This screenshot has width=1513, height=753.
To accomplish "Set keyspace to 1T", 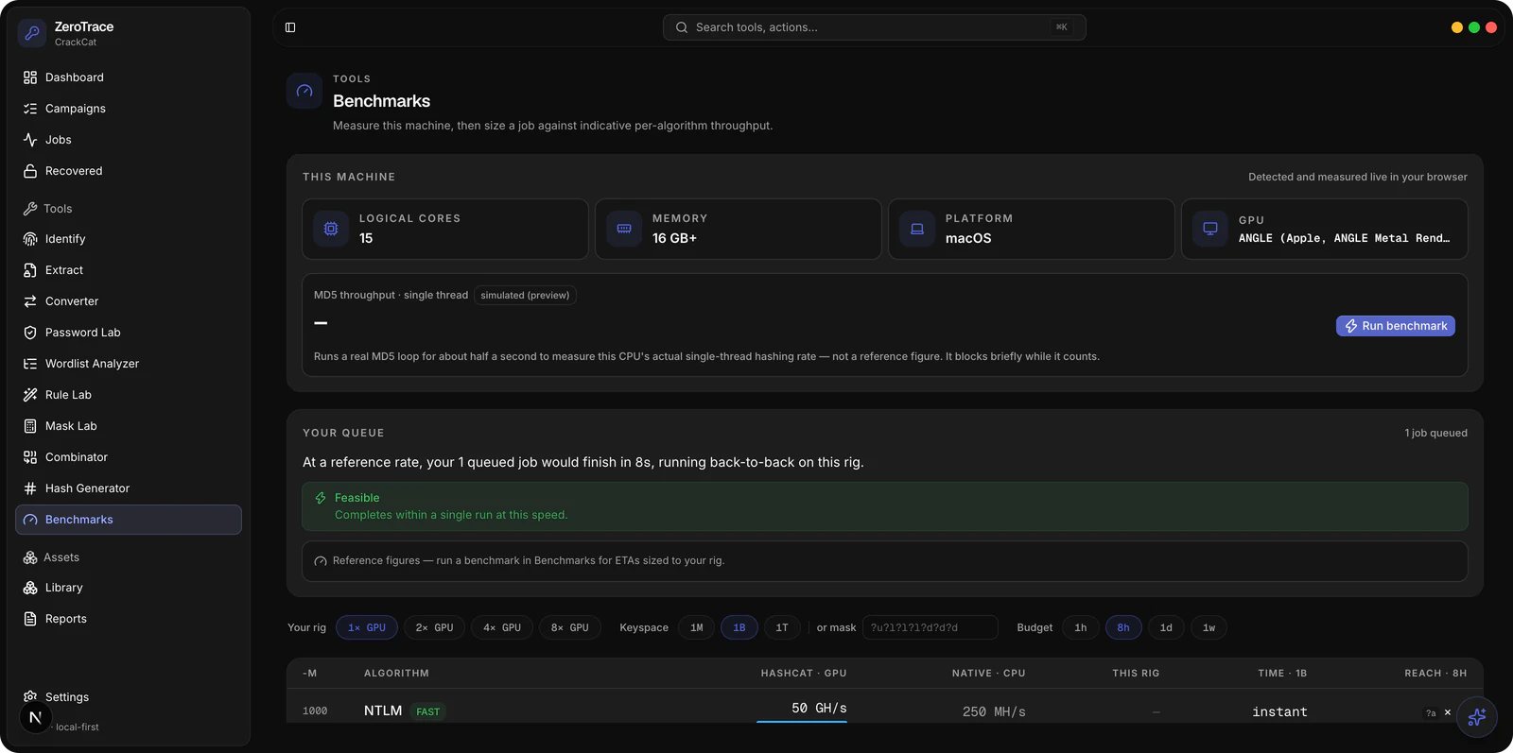I will click(782, 627).
